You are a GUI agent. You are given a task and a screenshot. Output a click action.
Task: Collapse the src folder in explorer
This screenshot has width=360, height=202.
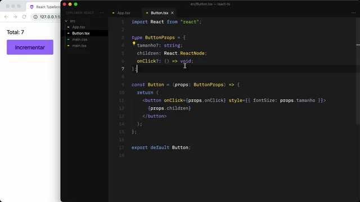tap(66, 21)
